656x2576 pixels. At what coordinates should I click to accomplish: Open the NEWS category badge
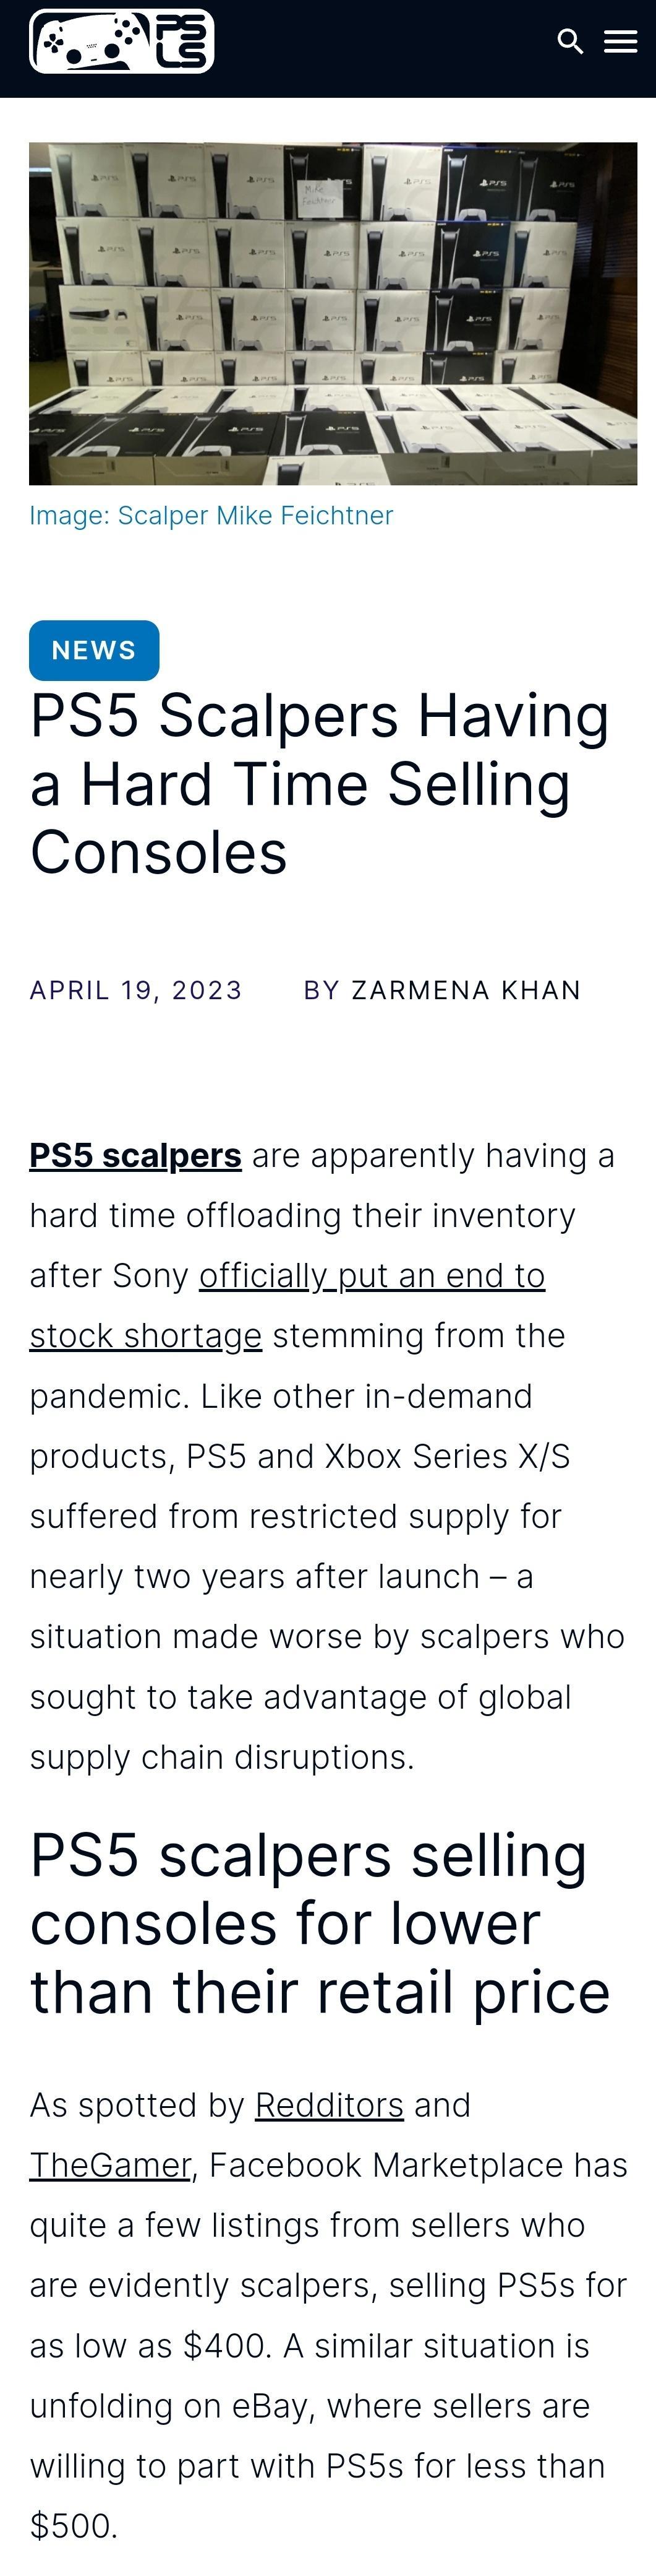pyautogui.click(x=95, y=649)
